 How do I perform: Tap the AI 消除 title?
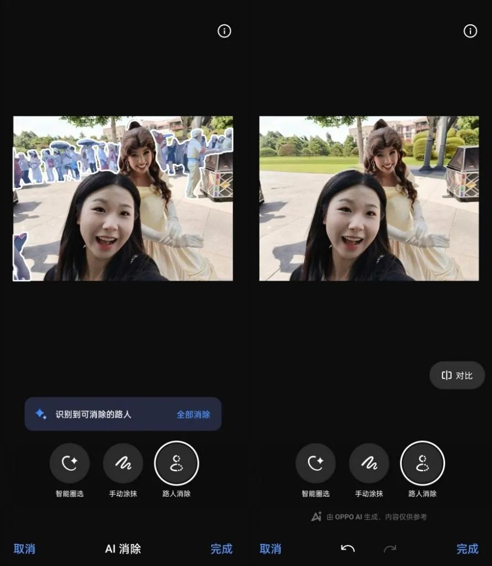click(123, 549)
